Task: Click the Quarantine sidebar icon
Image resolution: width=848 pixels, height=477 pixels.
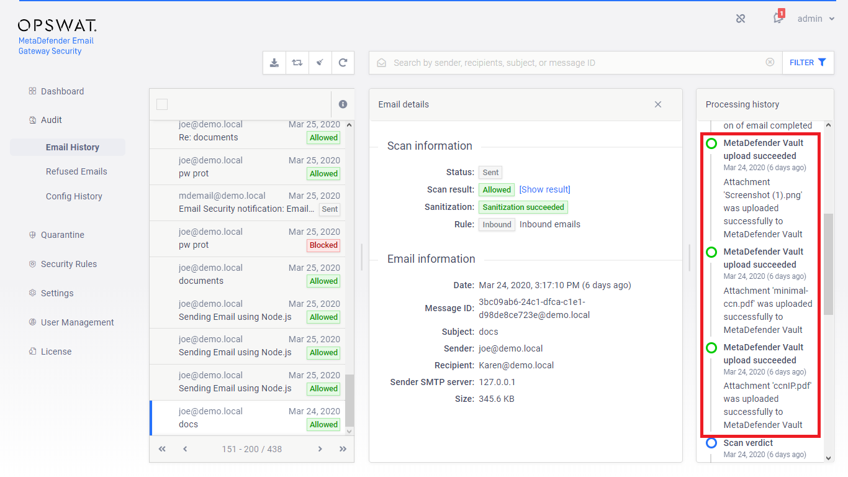Action: click(32, 235)
